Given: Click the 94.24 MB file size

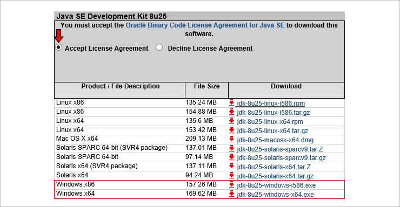Looking at the screenshot, I should (199, 175).
